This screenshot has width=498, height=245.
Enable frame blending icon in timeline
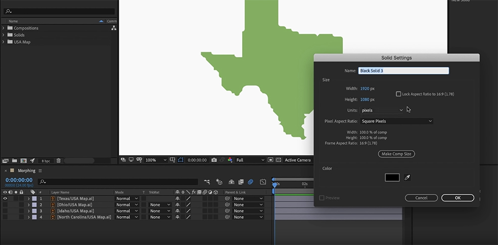241,182
